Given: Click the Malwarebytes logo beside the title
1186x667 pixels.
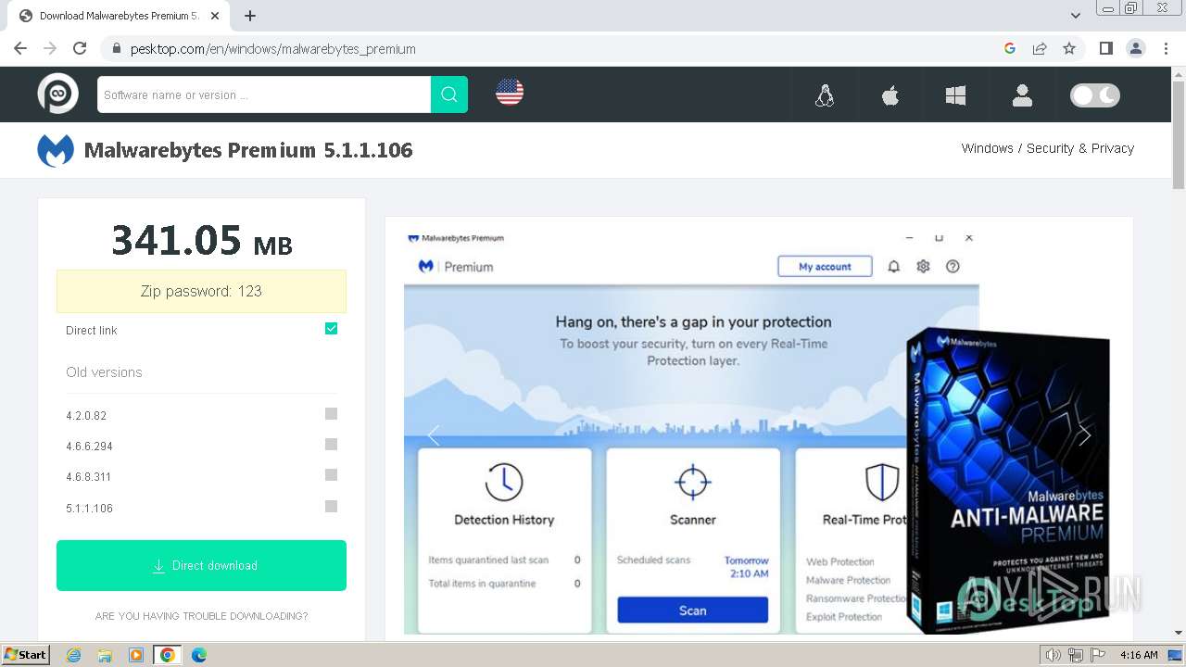Looking at the screenshot, I should click(56, 150).
